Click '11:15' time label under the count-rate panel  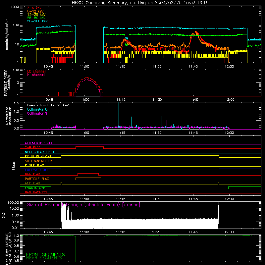(x=121, y=67)
